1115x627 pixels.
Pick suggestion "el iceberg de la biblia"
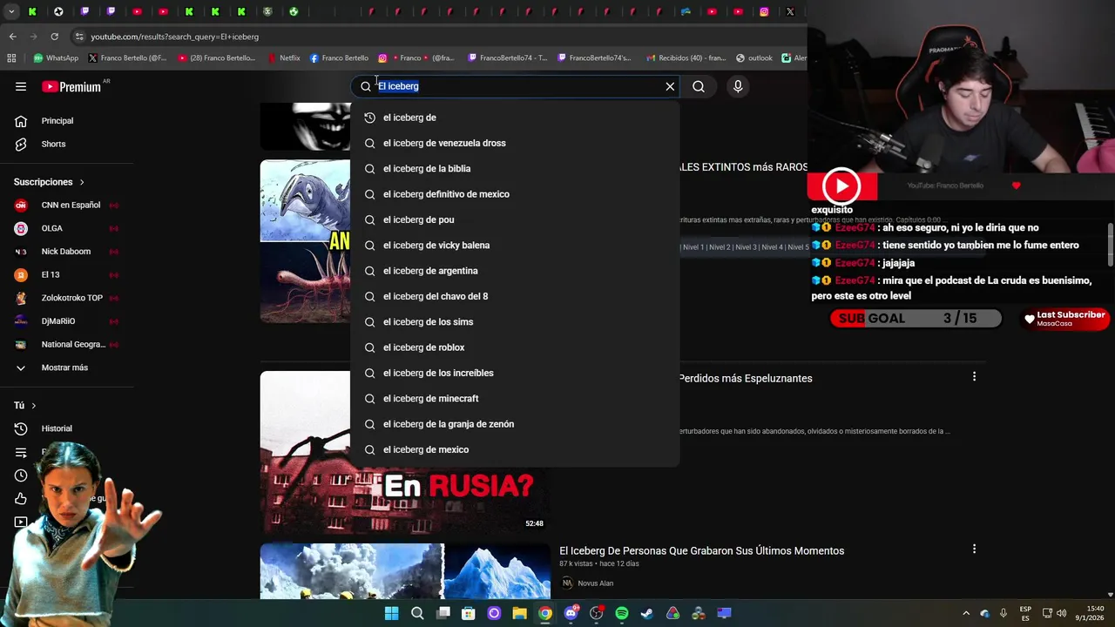point(515,168)
